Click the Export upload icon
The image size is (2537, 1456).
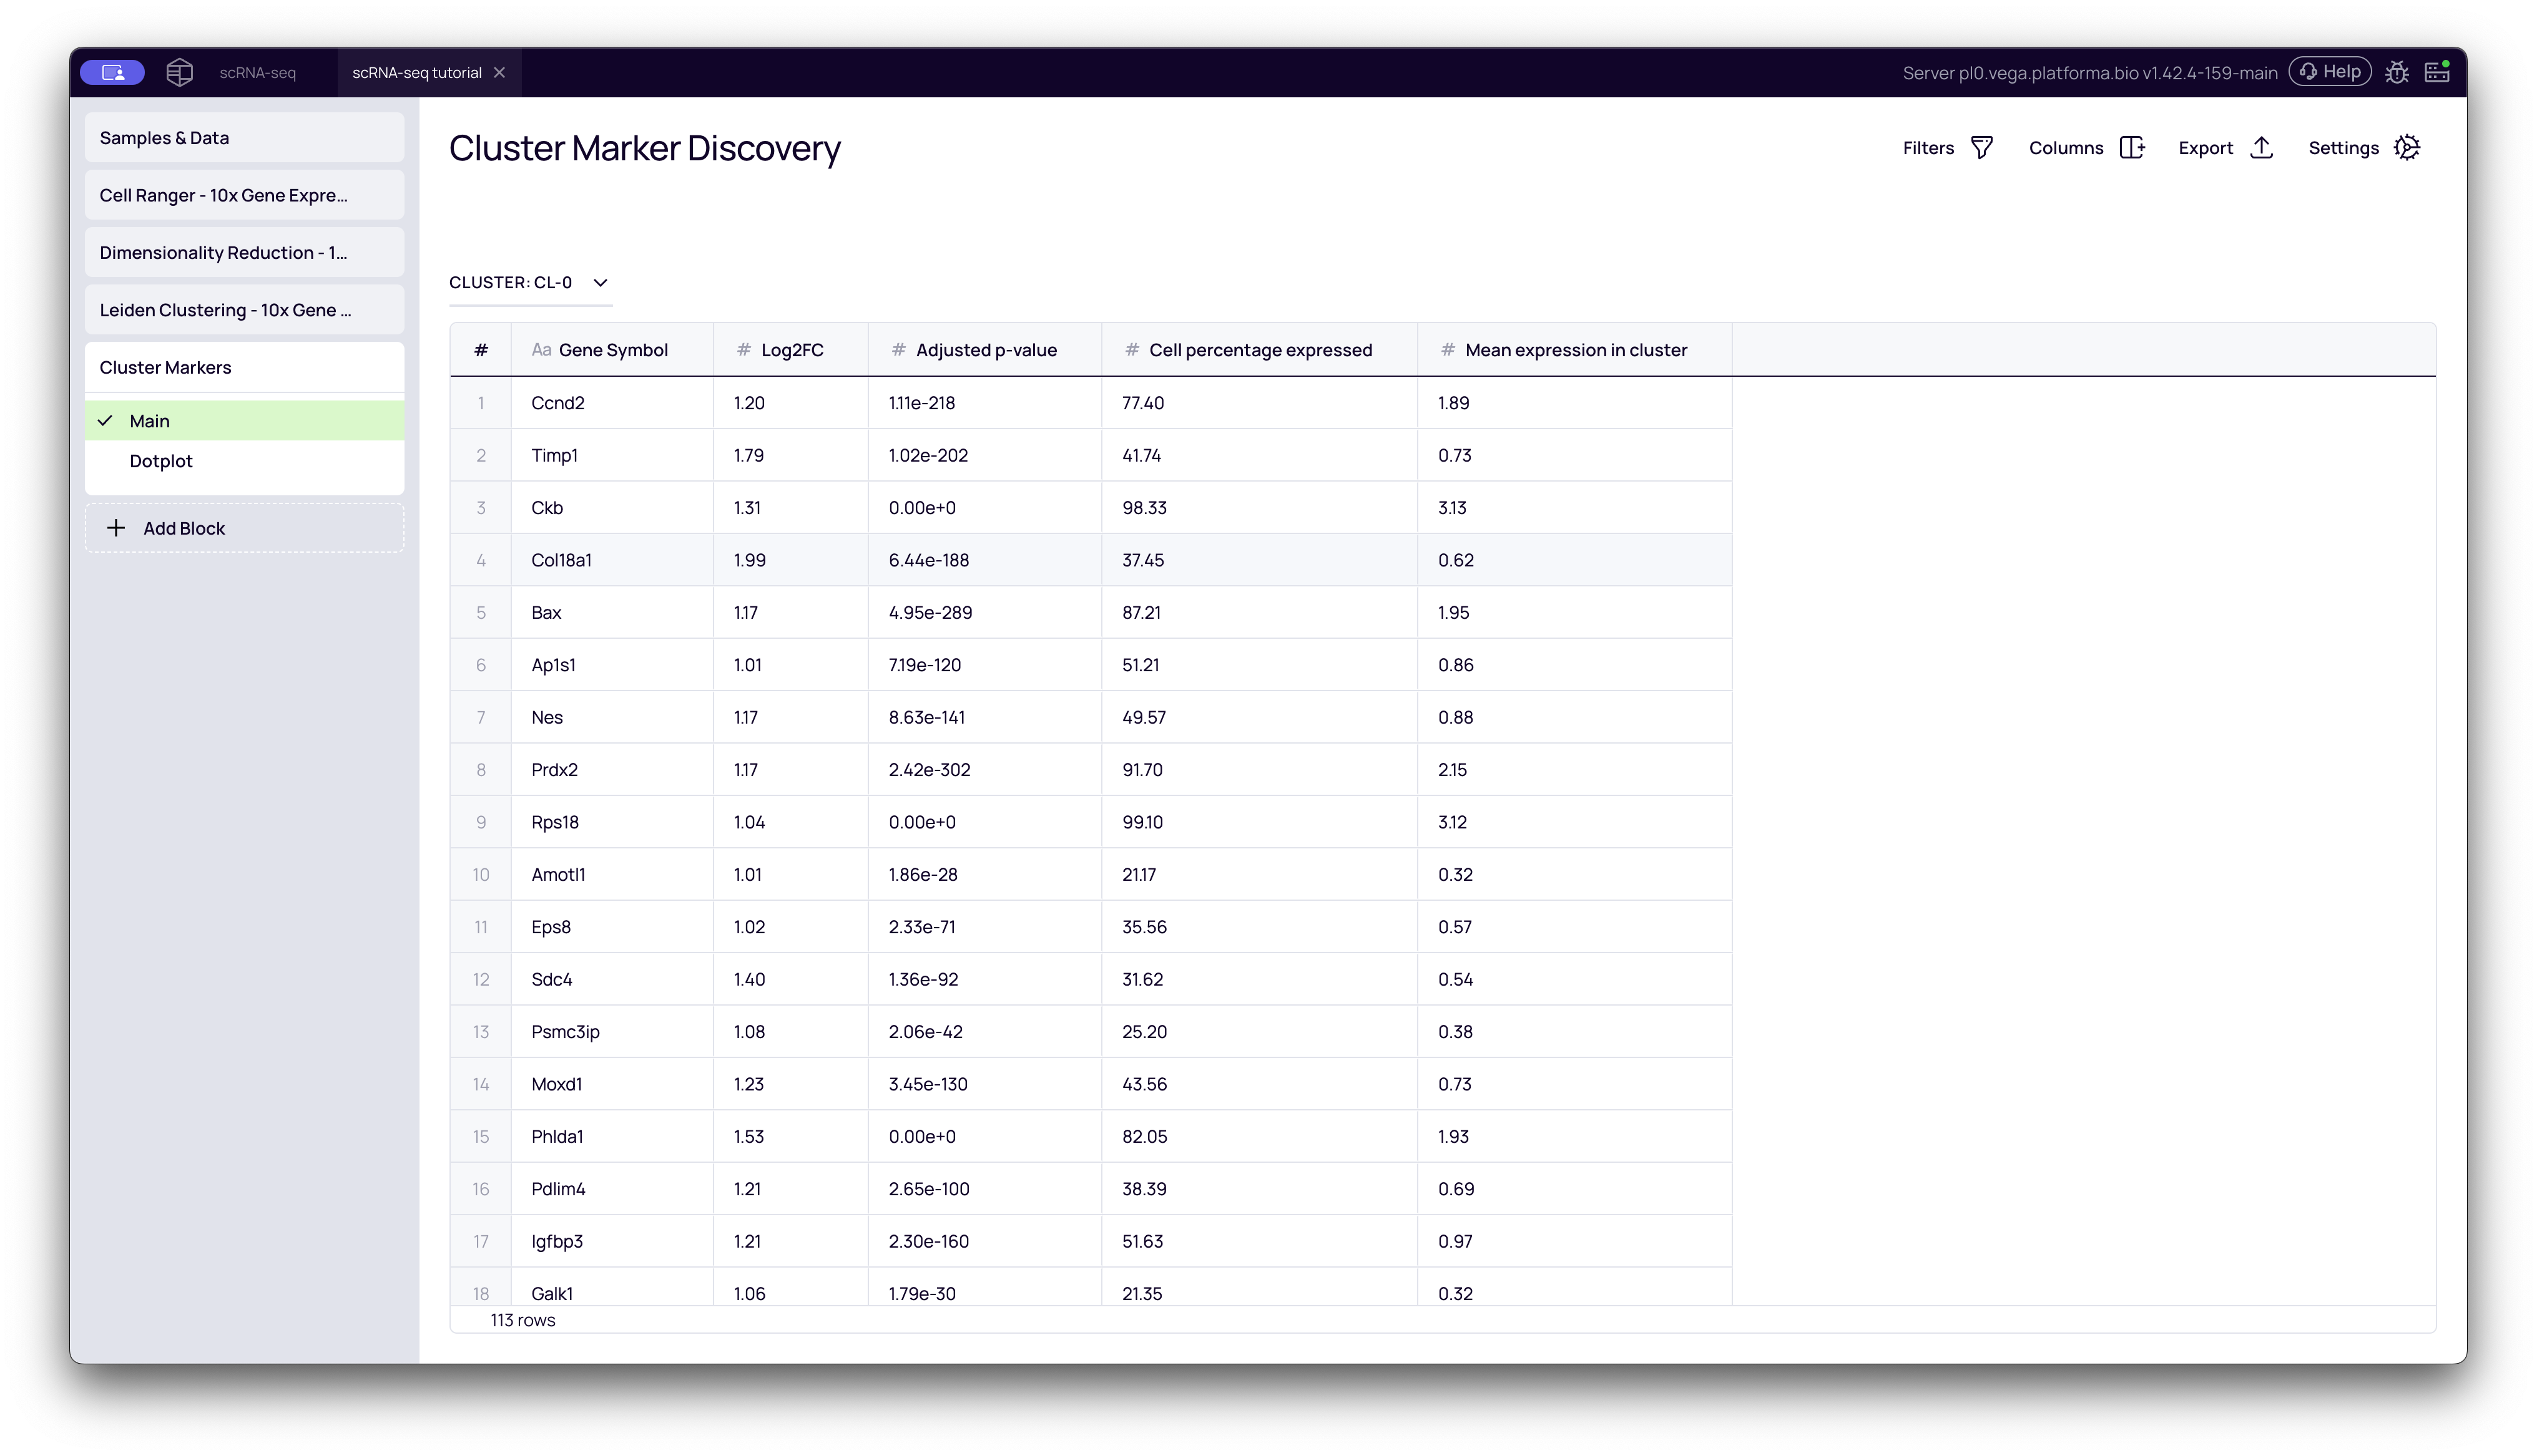(2263, 147)
